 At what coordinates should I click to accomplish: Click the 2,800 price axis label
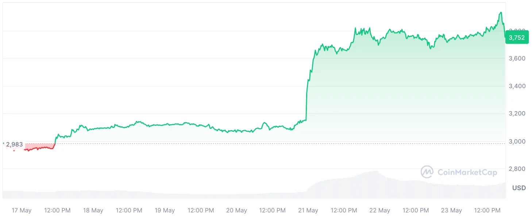pos(517,169)
